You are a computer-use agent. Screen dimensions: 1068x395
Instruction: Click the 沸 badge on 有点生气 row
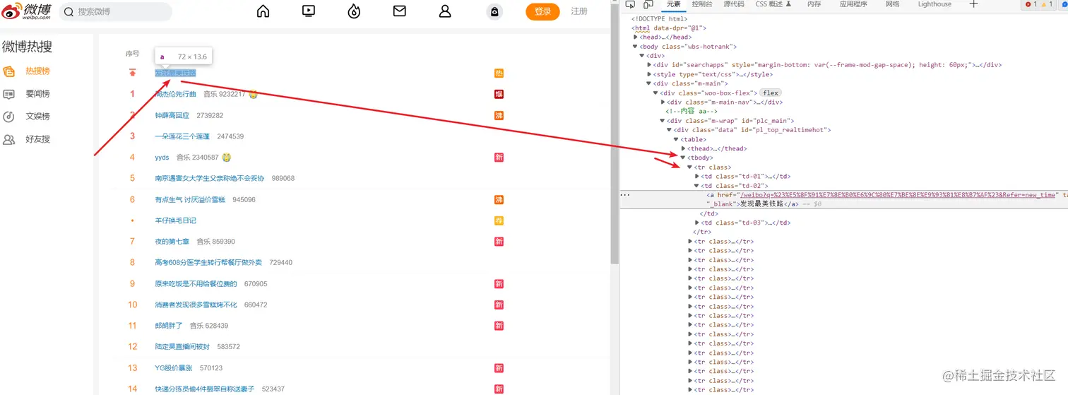pos(499,200)
